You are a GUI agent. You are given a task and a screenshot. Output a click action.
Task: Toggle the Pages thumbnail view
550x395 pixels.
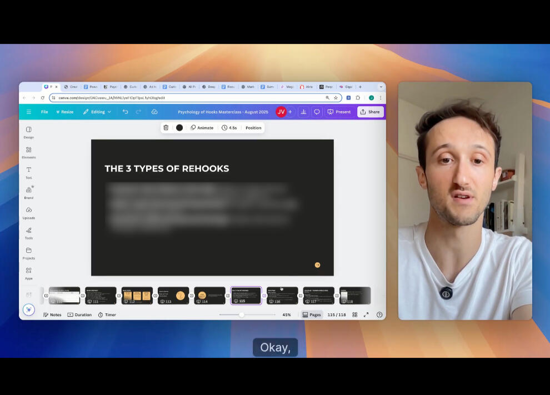tap(312, 315)
